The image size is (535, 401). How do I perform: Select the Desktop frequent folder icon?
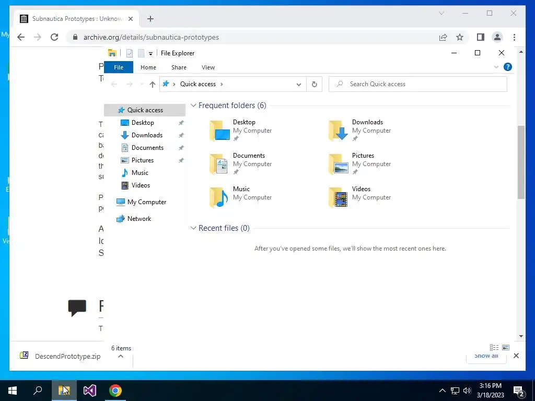219,131
